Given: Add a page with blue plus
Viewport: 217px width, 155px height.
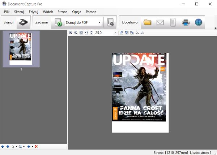Looking at the screenshot, I should [29, 147].
